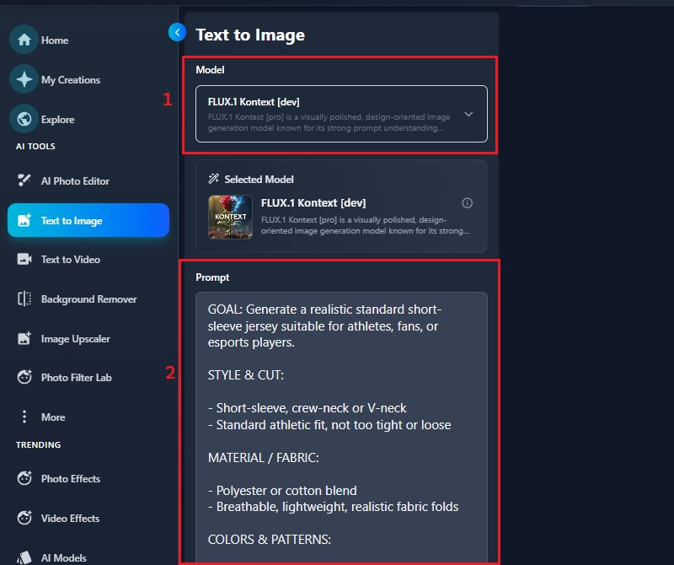Screen dimensions: 674x565
Task: Click the Background Remover icon
Action: click(24, 299)
